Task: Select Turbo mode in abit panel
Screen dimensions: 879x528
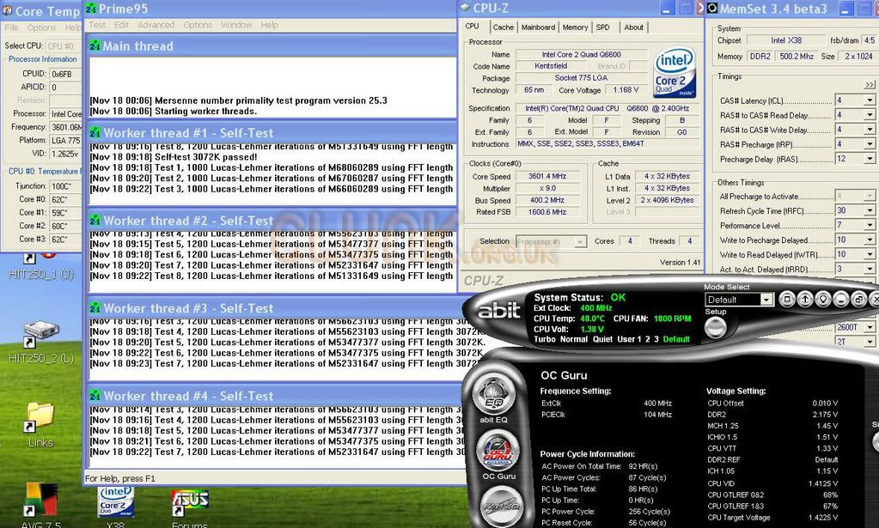Action: click(x=545, y=339)
